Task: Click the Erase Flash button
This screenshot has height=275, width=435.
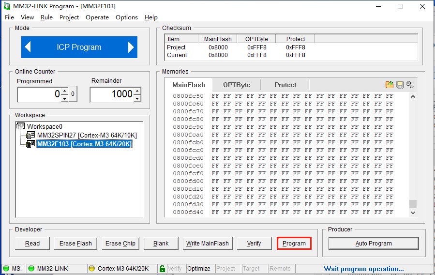Action: point(75,244)
